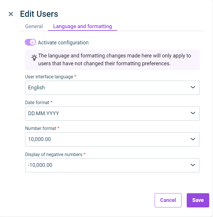Click the lightbulb hint icon
213x217 pixels.
coord(34,57)
